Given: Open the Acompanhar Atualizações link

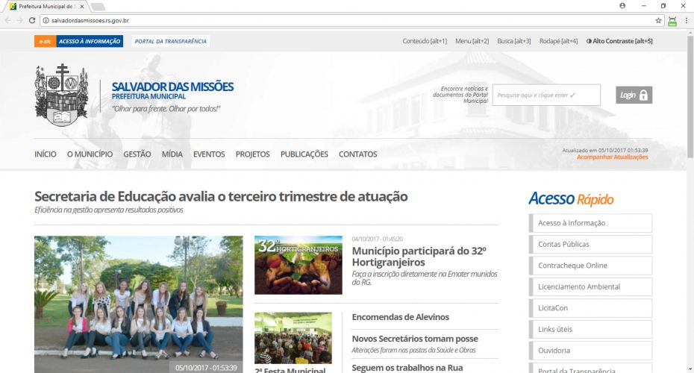Looking at the screenshot, I should (612, 157).
